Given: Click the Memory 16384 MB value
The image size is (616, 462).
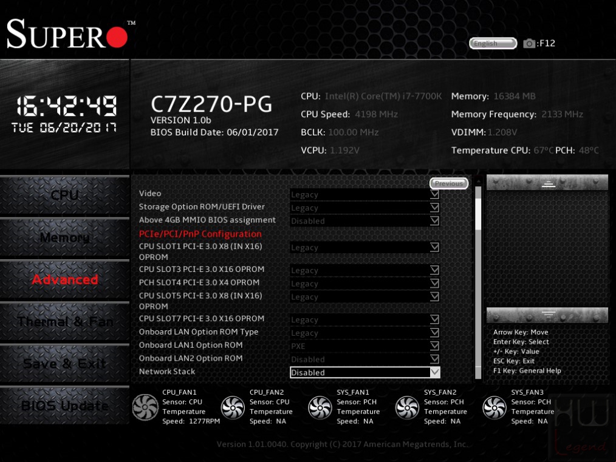Looking at the screenshot, I should click(515, 96).
